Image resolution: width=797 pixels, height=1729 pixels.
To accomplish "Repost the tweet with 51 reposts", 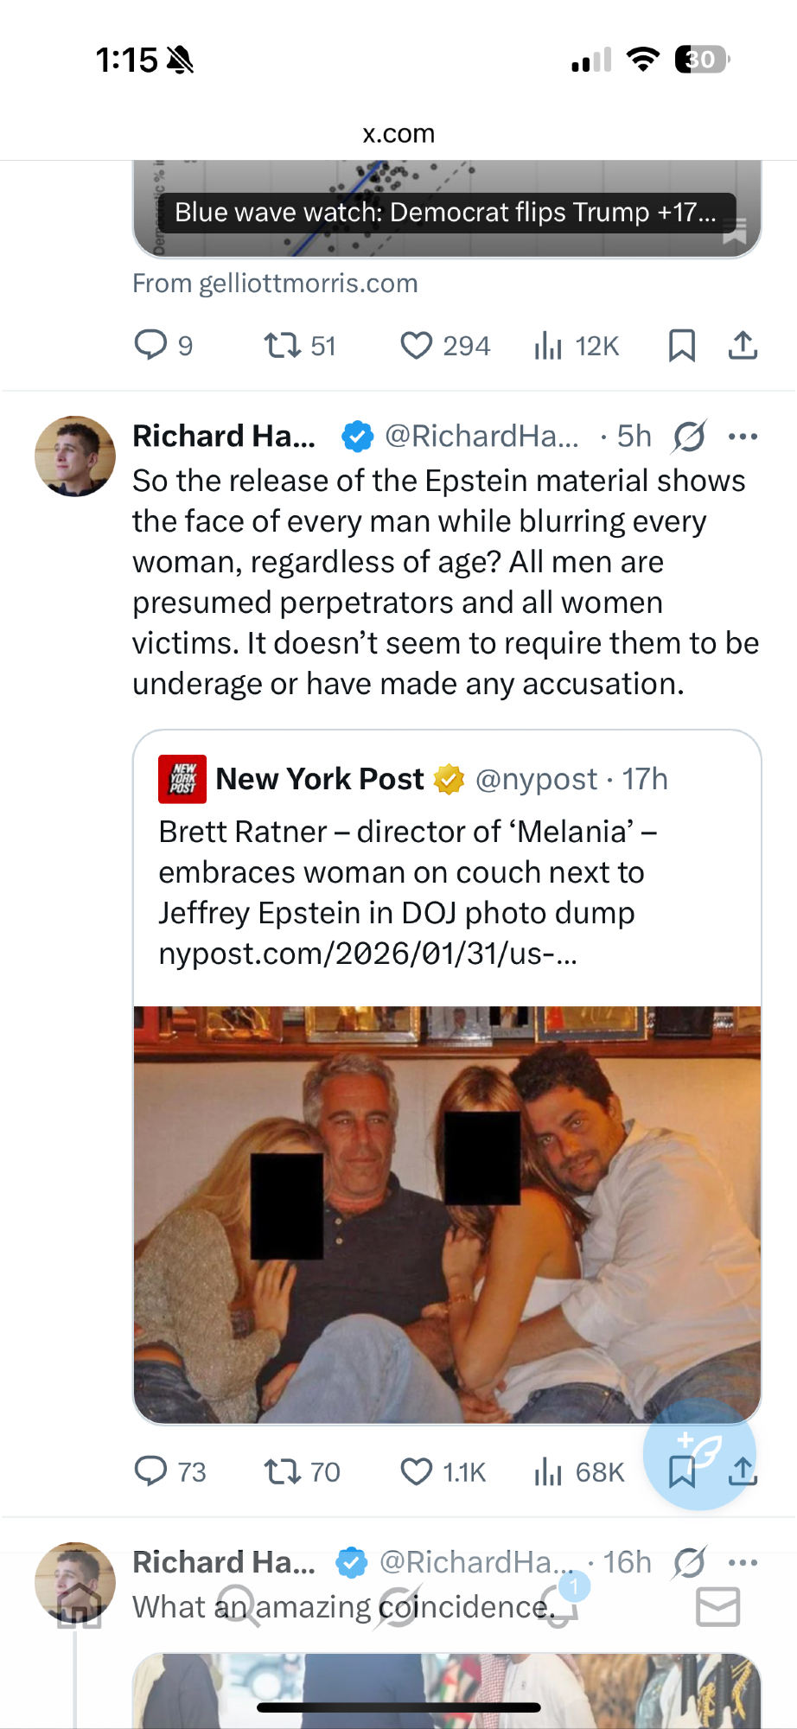I will click(x=282, y=346).
